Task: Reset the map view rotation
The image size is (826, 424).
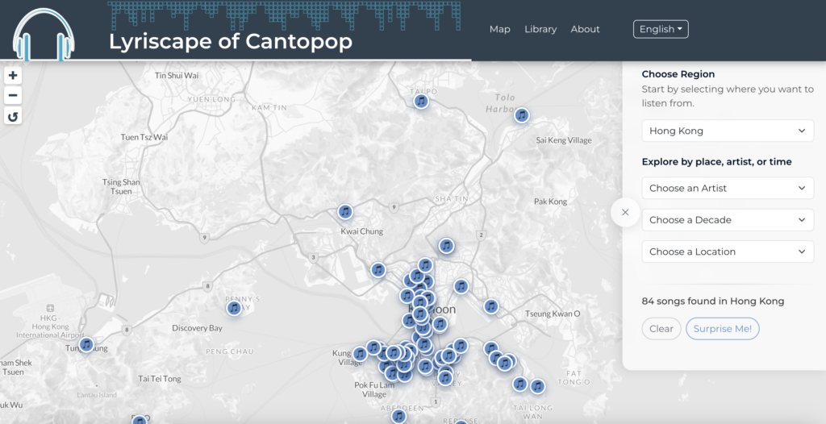Action: (x=13, y=117)
